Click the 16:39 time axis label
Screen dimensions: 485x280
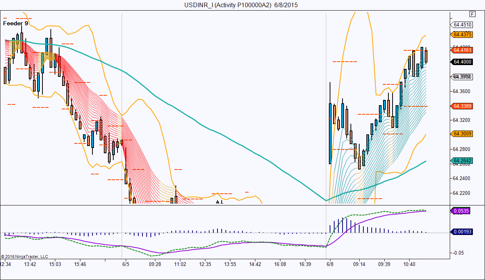click(305, 264)
